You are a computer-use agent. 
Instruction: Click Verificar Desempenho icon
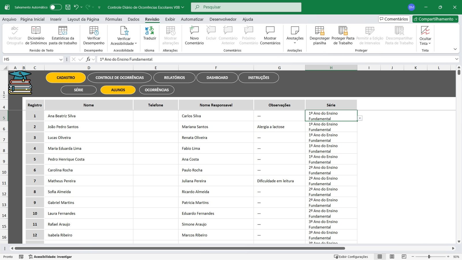coord(94,31)
